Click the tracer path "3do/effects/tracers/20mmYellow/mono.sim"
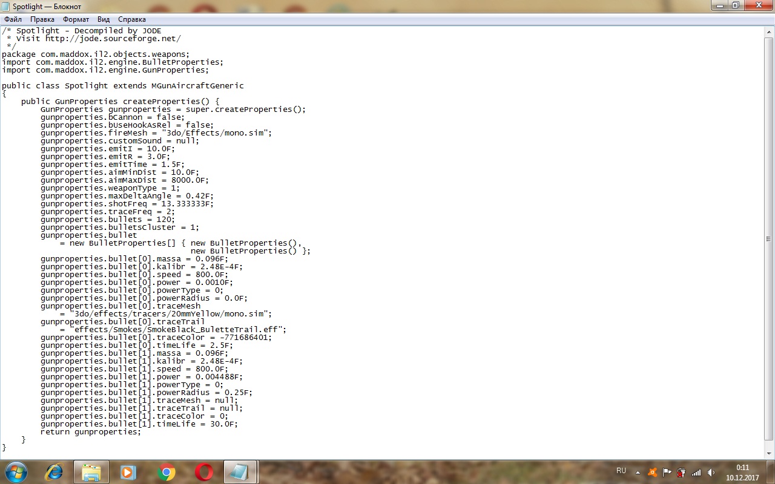This screenshot has width=775, height=484. 171,313
